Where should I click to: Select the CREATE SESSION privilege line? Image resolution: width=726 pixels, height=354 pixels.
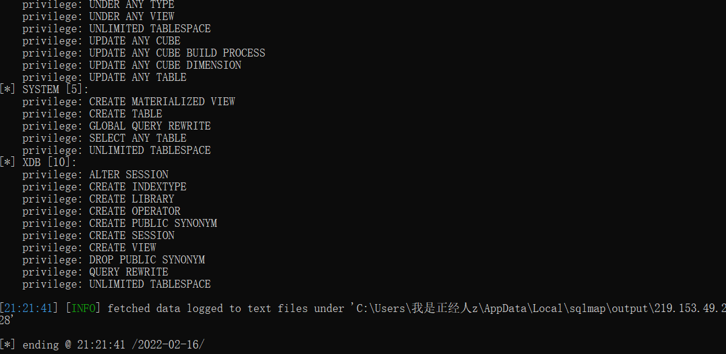tap(131, 235)
